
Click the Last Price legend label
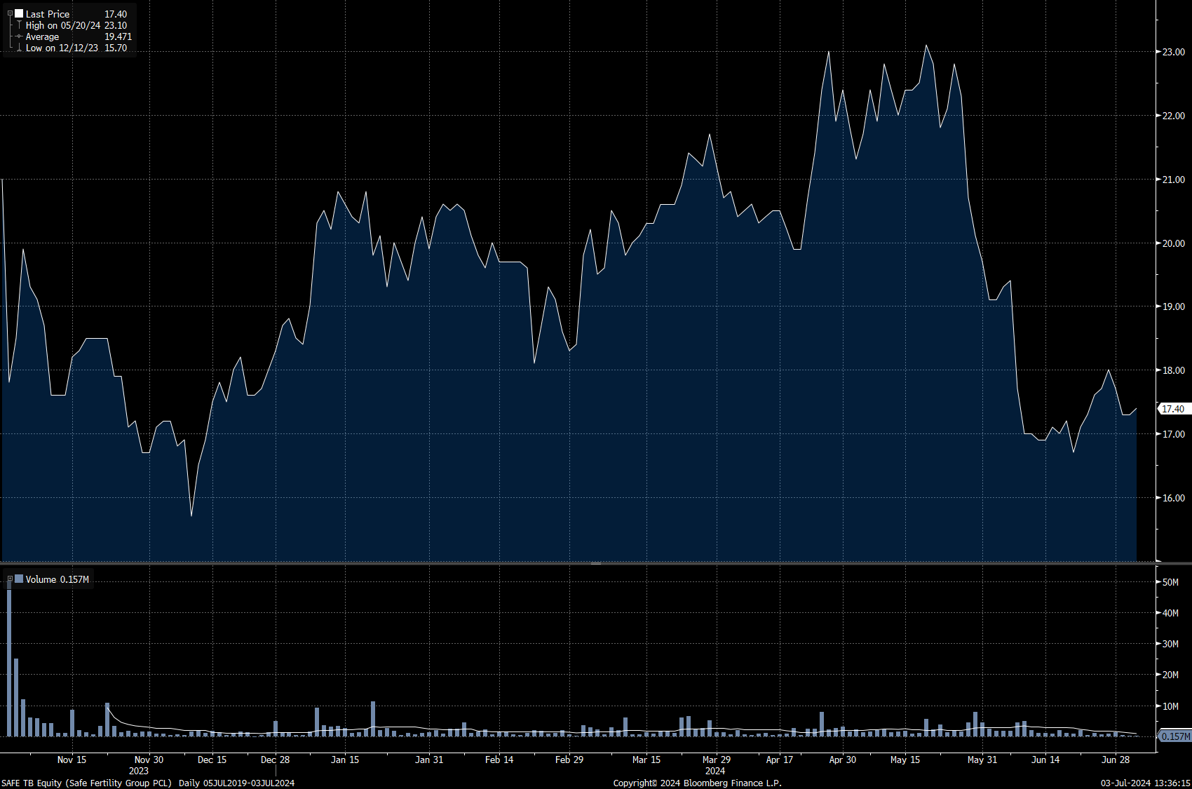point(48,14)
